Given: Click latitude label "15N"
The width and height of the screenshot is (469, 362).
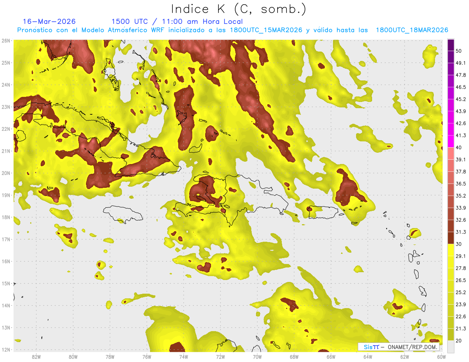Looking at the screenshot, I should point(6,284).
